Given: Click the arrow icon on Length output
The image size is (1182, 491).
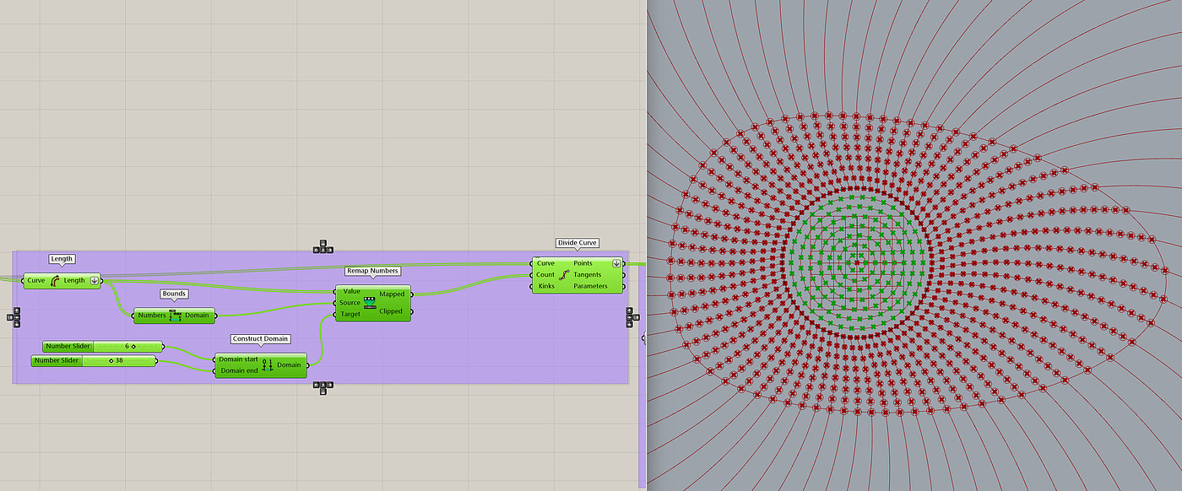Looking at the screenshot, I should [x=93, y=281].
